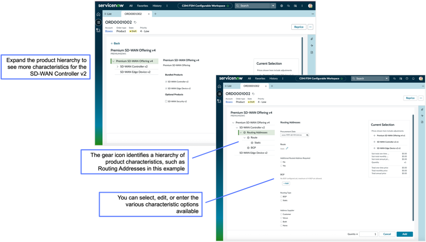Click the user avatar in the front window header

pyautogui.click(x=421, y=79)
